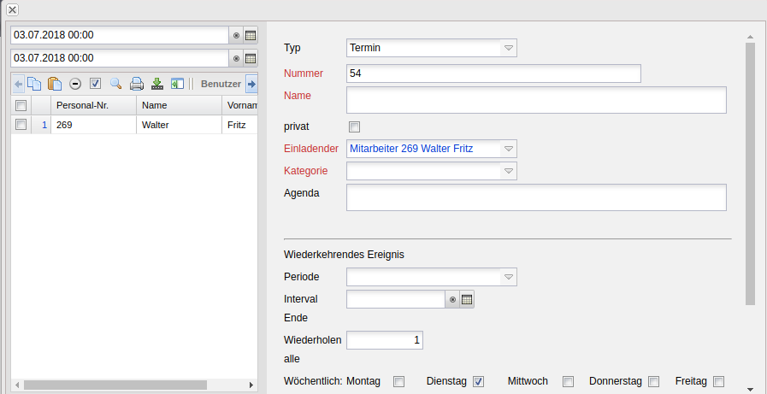Tick the row checkbox for Walter Fritz
767x394 pixels.
click(21, 125)
